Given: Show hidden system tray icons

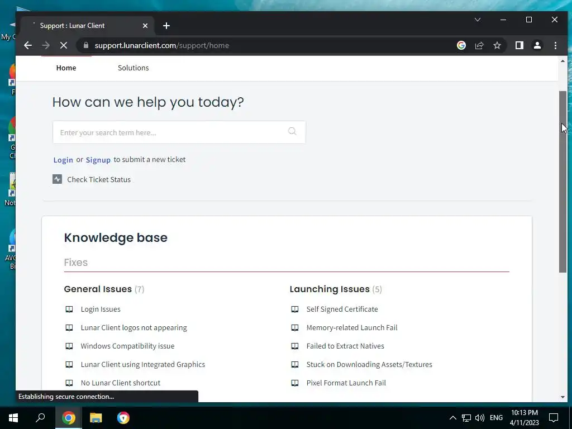Looking at the screenshot, I should 452,418.
